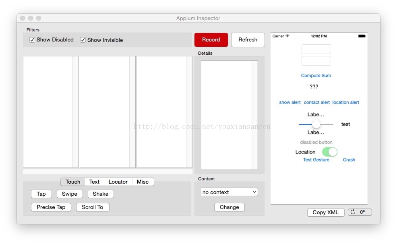Viewport: 397px width, 244px height.
Task: Click the Shake button
Action: (x=101, y=194)
